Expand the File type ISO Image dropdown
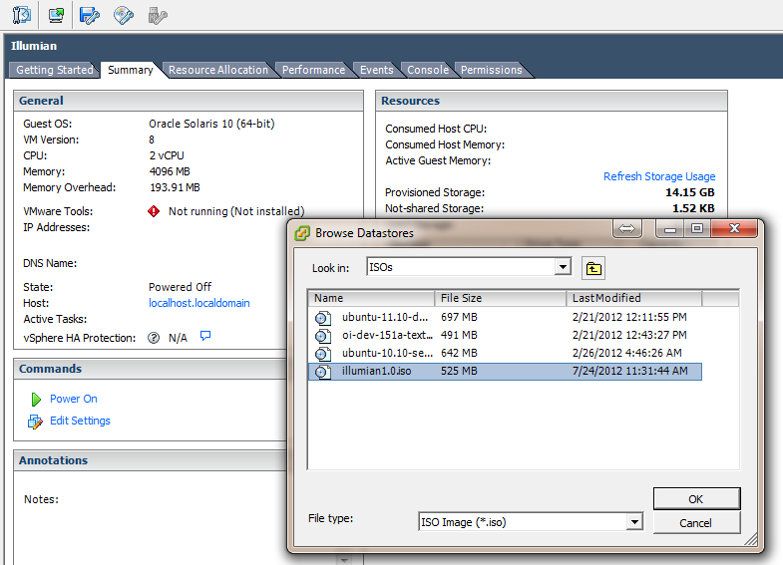Screen dimensions: 783x565 tap(634, 521)
